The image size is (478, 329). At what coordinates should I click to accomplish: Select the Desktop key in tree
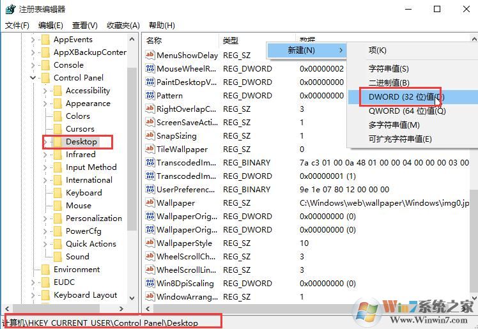81,142
